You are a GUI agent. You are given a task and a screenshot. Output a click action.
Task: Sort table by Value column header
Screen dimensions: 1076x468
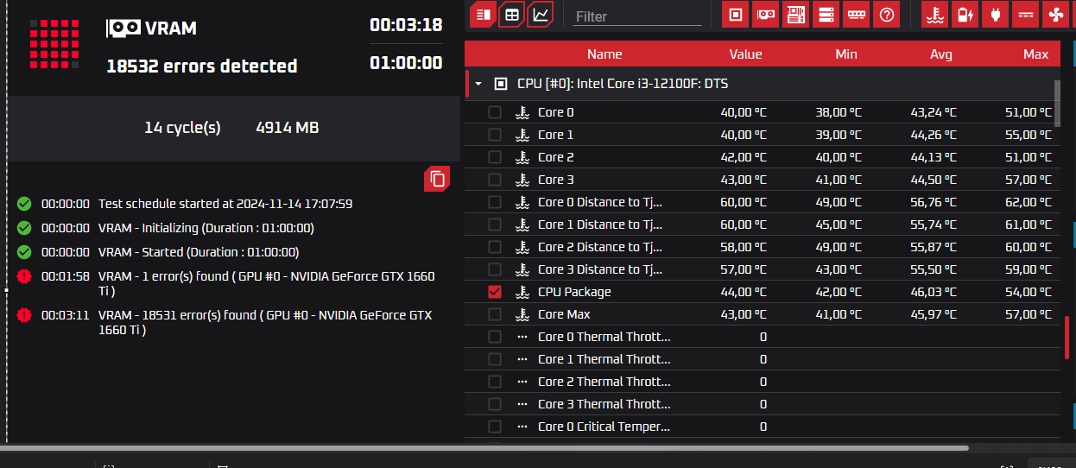pos(745,54)
